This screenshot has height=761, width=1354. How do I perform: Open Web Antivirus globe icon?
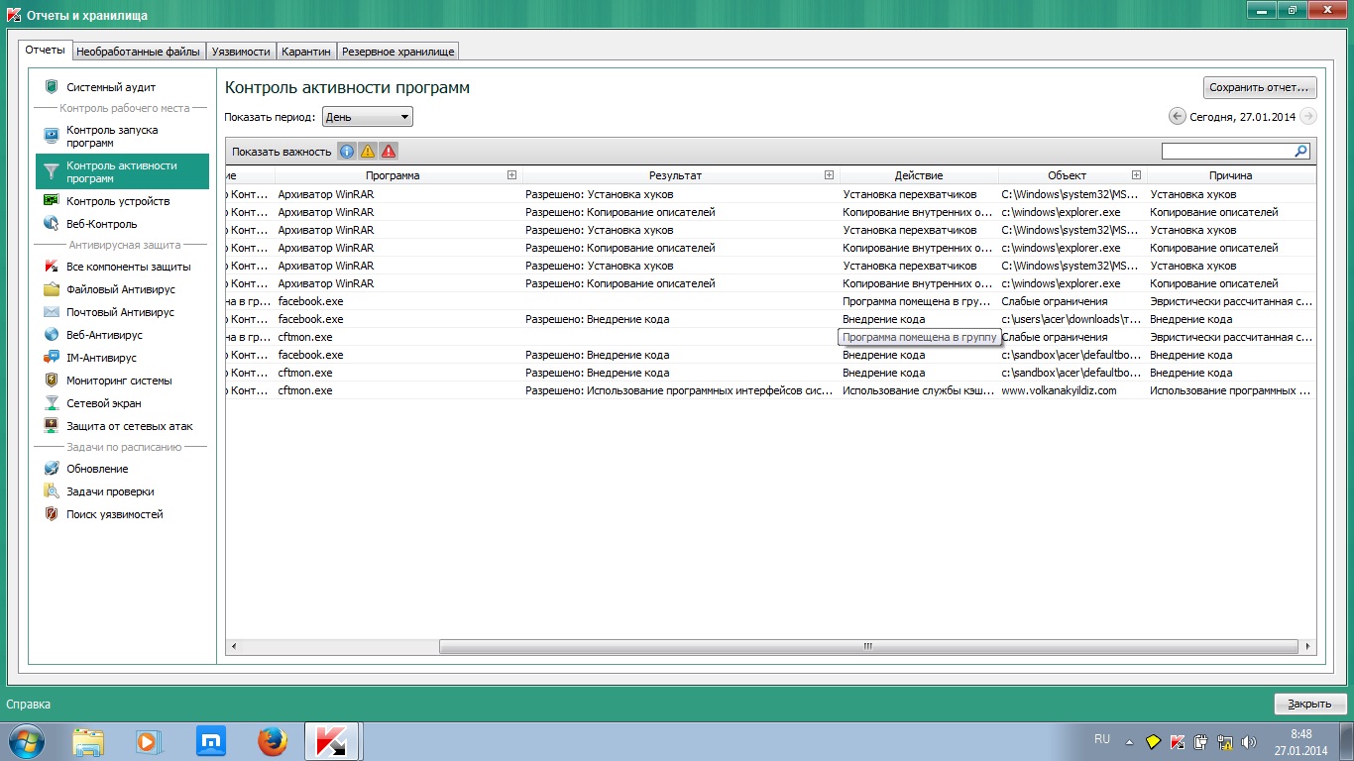52,335
